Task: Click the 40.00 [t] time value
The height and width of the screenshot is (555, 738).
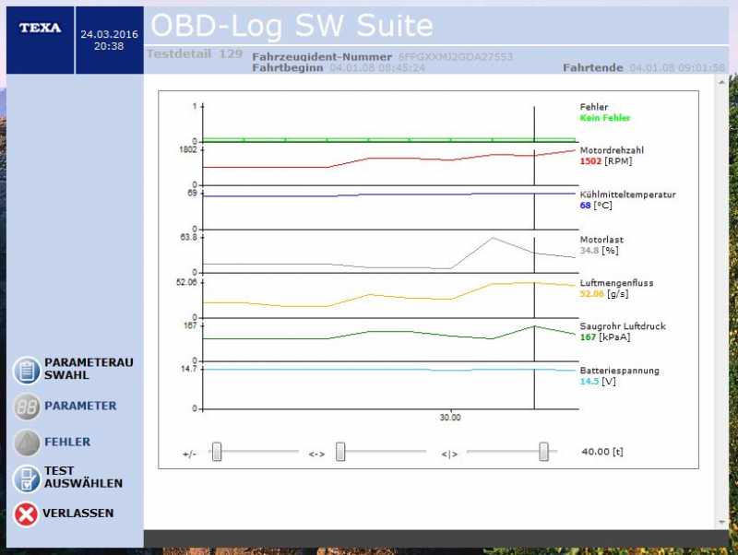Action: (602, 452)
